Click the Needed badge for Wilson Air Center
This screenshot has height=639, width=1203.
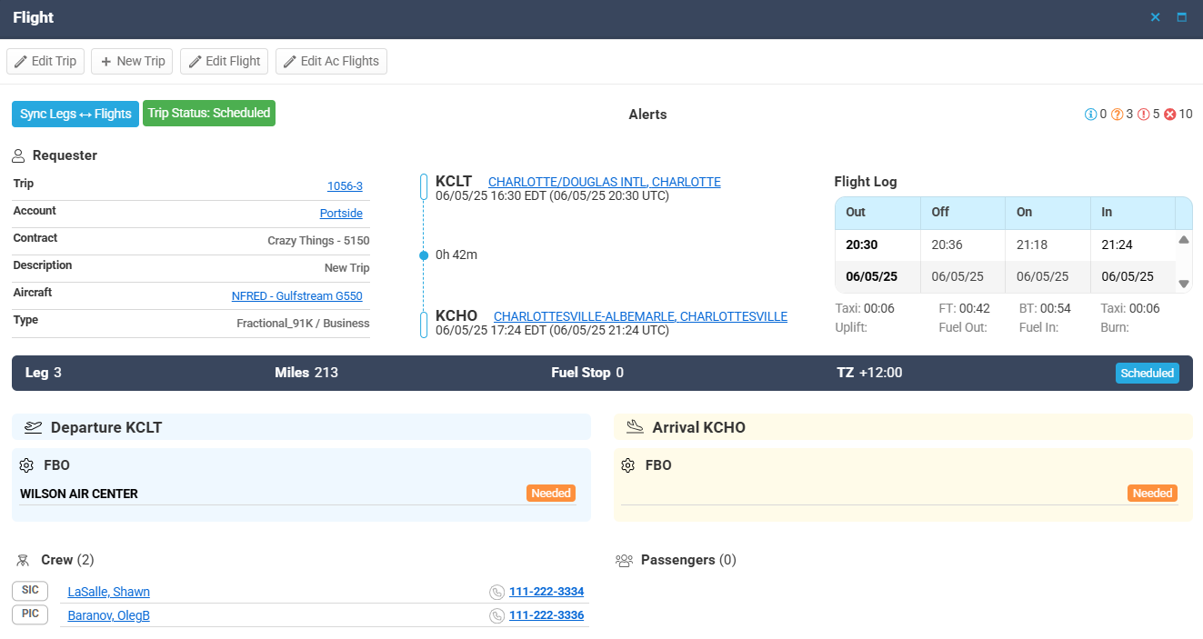point(551,493)
